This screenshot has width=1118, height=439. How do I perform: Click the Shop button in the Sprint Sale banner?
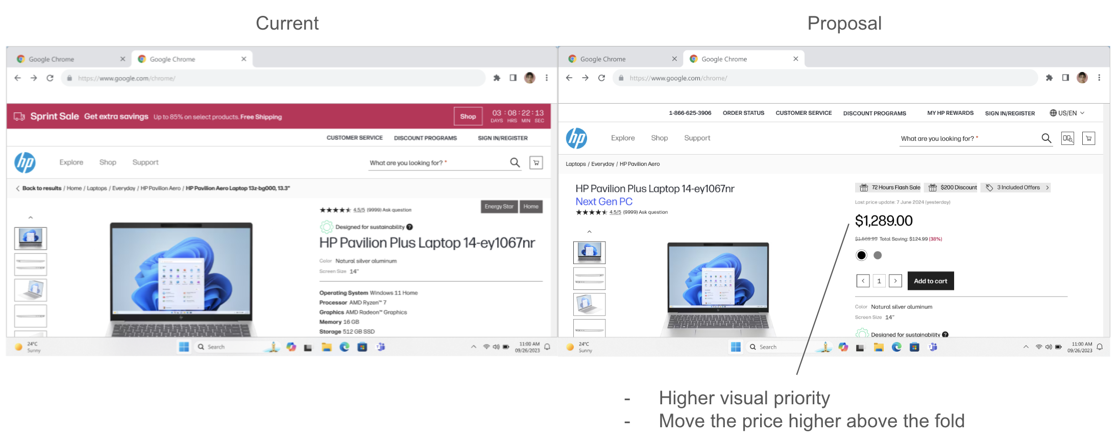coord(468,116)
